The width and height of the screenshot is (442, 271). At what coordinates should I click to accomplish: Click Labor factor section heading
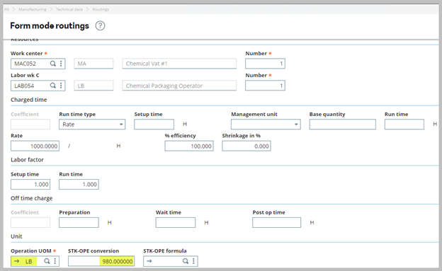coord(28,160)
